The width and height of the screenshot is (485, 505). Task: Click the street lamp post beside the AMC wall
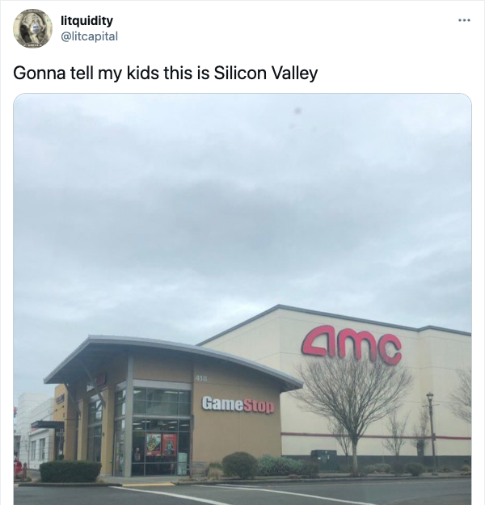point(432,431)
